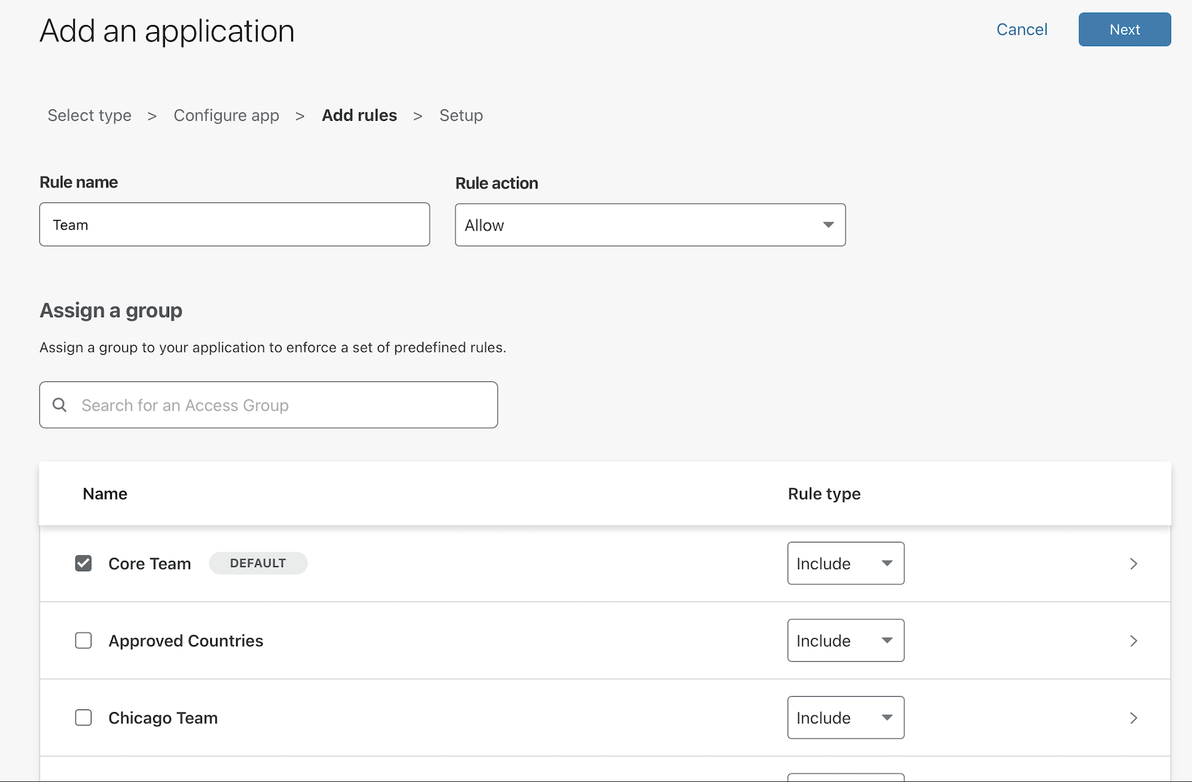Check the Approved Countries checkbox
Screen dimensions: 1192x782
[83, 641]
